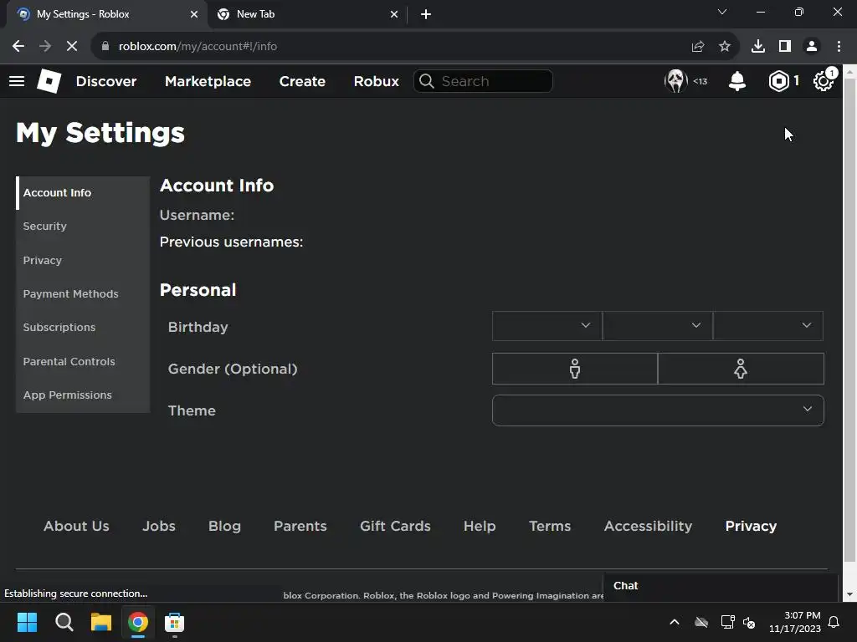
Task: Go back with browser back arrow
Action: (x=18, y=47)
